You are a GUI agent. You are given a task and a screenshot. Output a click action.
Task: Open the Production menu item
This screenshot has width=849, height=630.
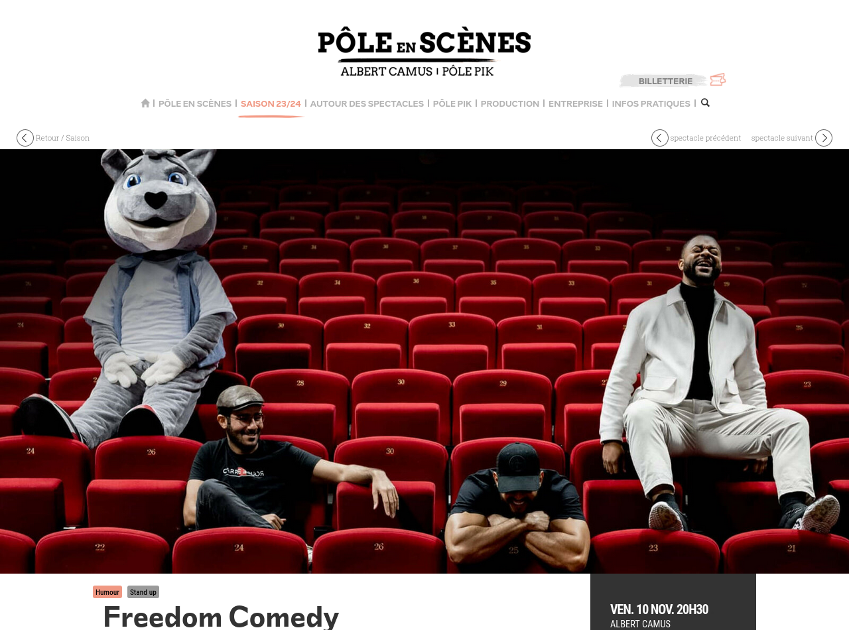[510, 103]
